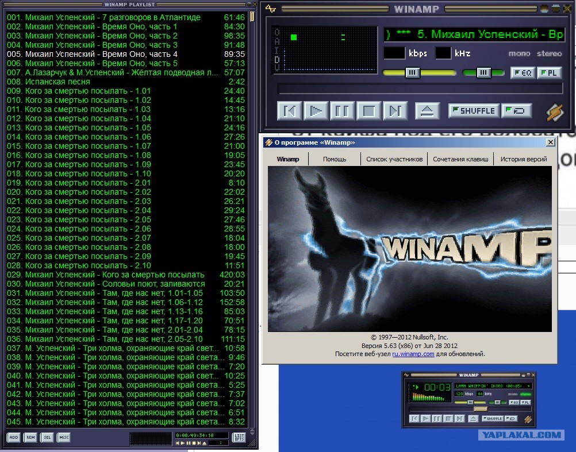This screenshot has height=452, width=576.
Task: Open main Winamp system menu icon in title bar
Action: [x=270, y=9]
